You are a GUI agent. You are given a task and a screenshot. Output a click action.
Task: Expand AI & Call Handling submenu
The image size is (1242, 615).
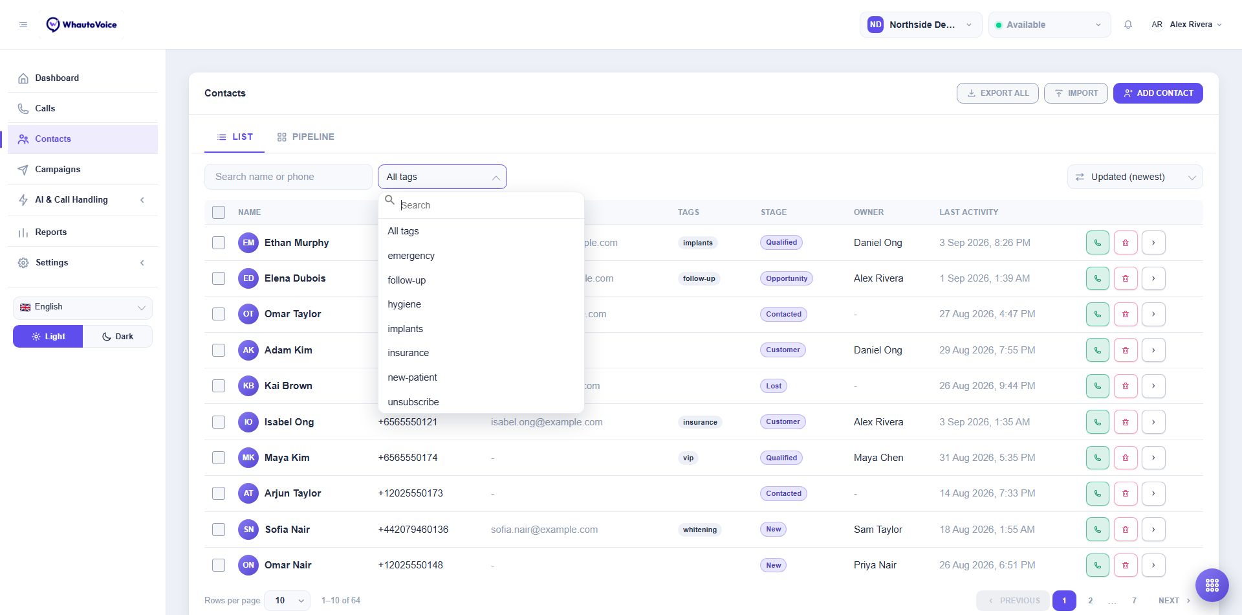coord(83,200)
